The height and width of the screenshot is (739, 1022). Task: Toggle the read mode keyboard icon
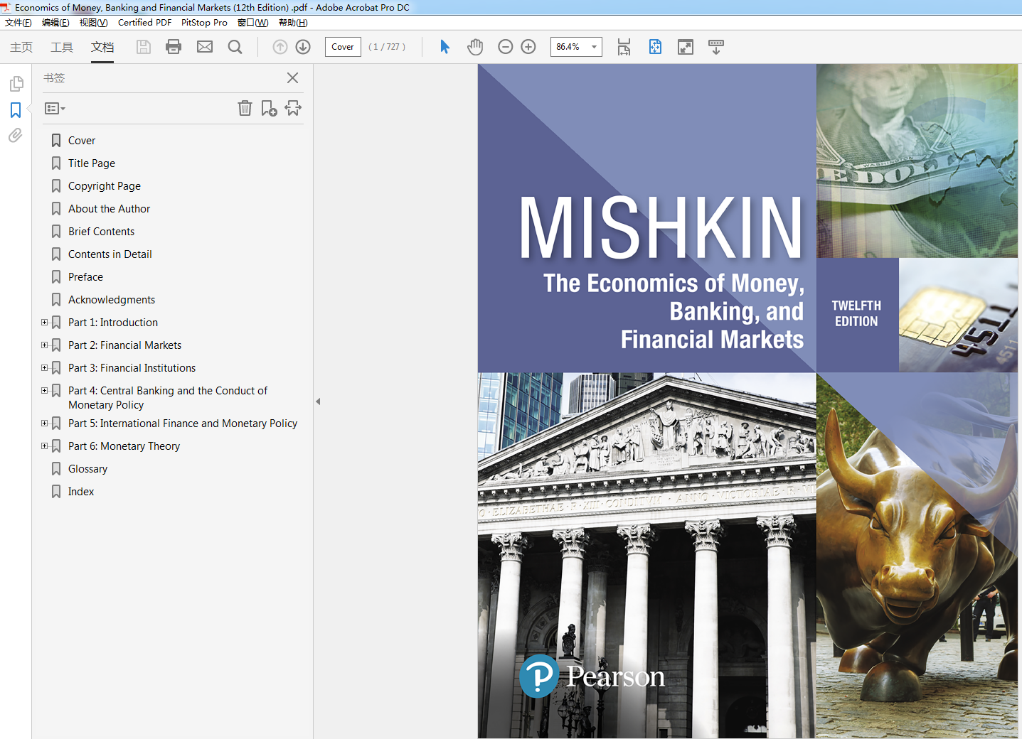(x=716, y=47)
